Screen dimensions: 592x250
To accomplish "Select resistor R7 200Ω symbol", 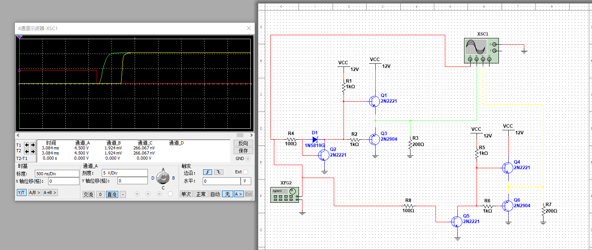I will click(x=543, y=210).
